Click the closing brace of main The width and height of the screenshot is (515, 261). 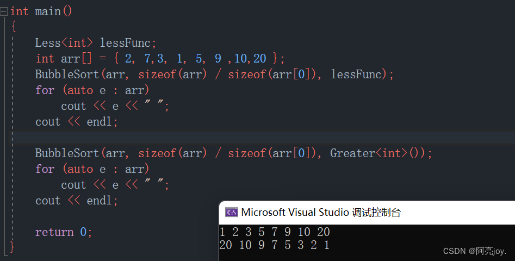13,247
